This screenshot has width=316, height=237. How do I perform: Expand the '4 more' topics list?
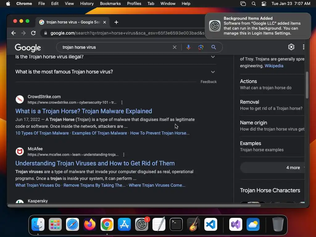coord(272,168)
